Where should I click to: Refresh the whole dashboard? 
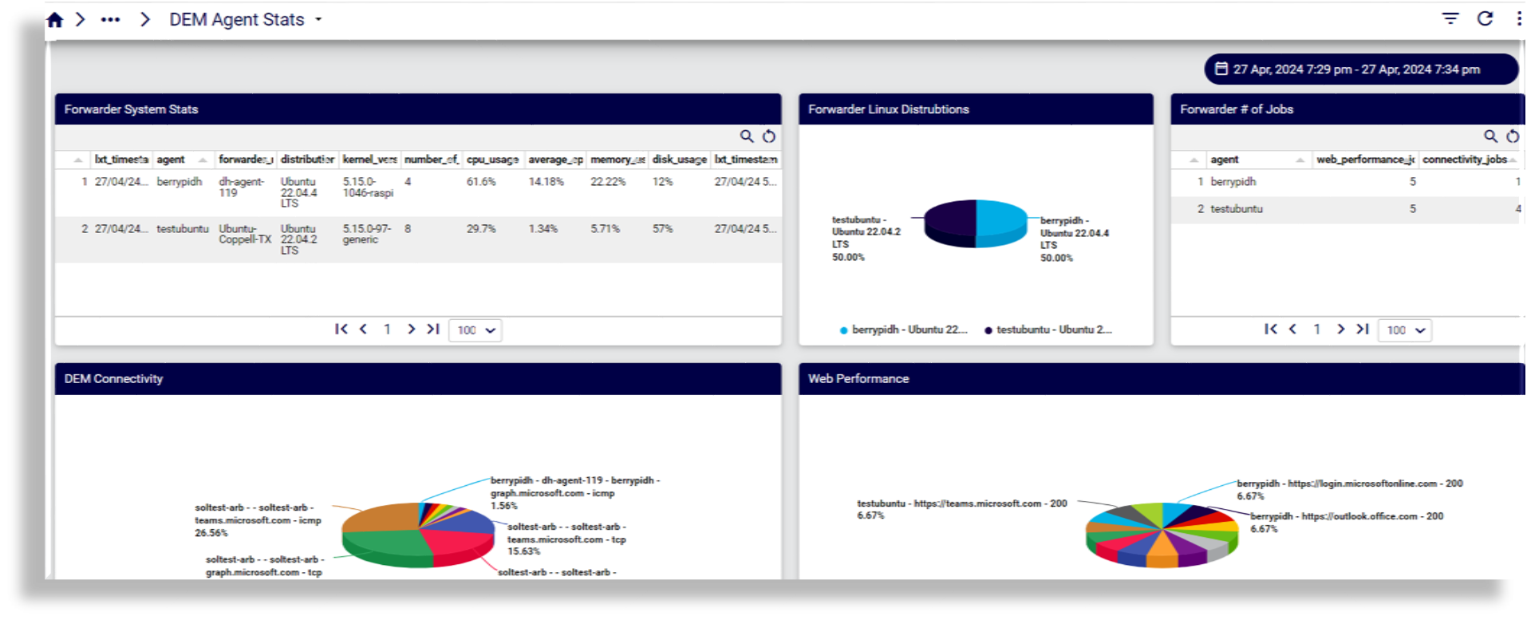[x=1485, y=18]
